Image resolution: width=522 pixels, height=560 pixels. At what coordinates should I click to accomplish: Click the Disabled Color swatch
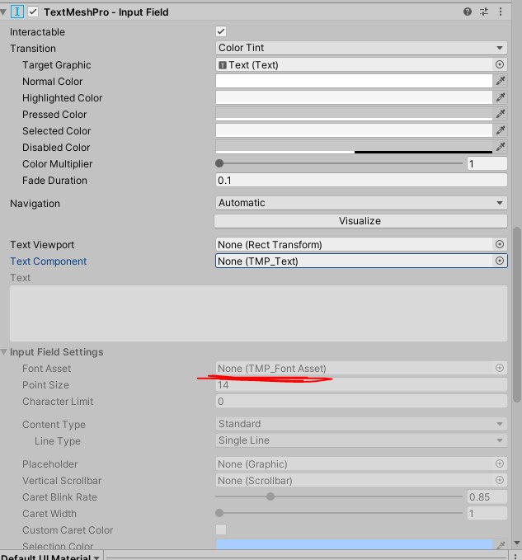(354, 147)
